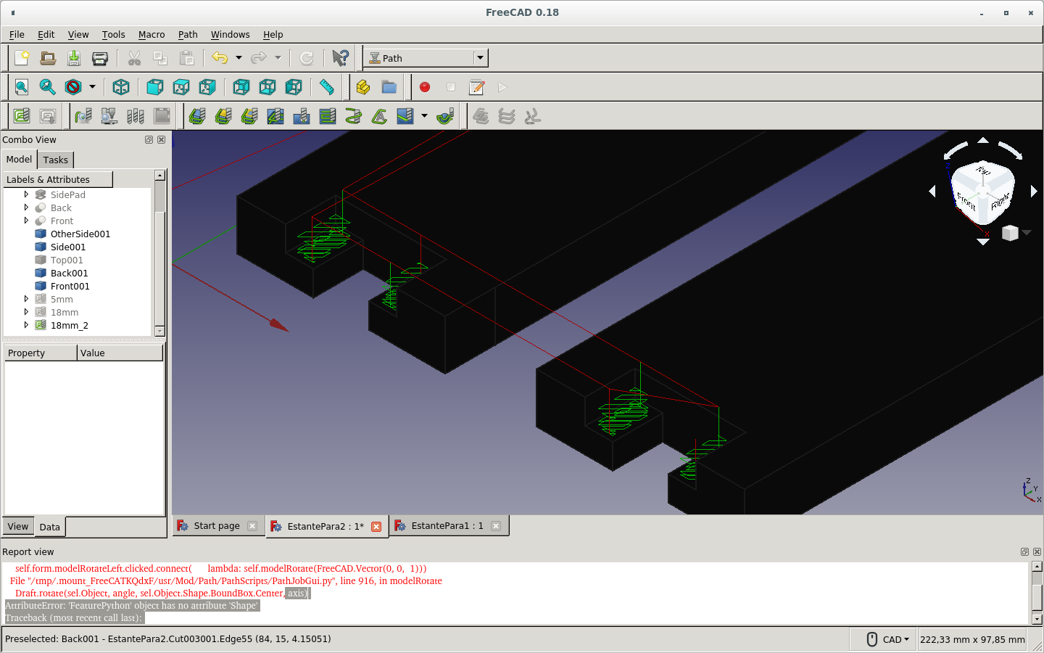Undo the last action
The height and width of the screenshot is (653, 1044).
[220, 58]
